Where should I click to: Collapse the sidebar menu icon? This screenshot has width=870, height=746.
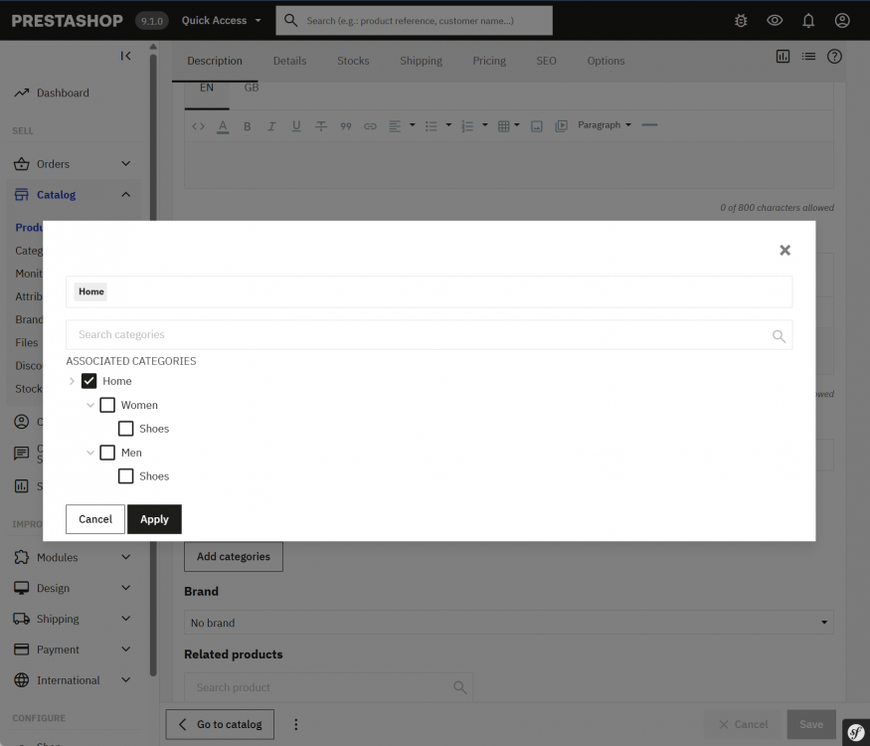(x=125, y=56)
